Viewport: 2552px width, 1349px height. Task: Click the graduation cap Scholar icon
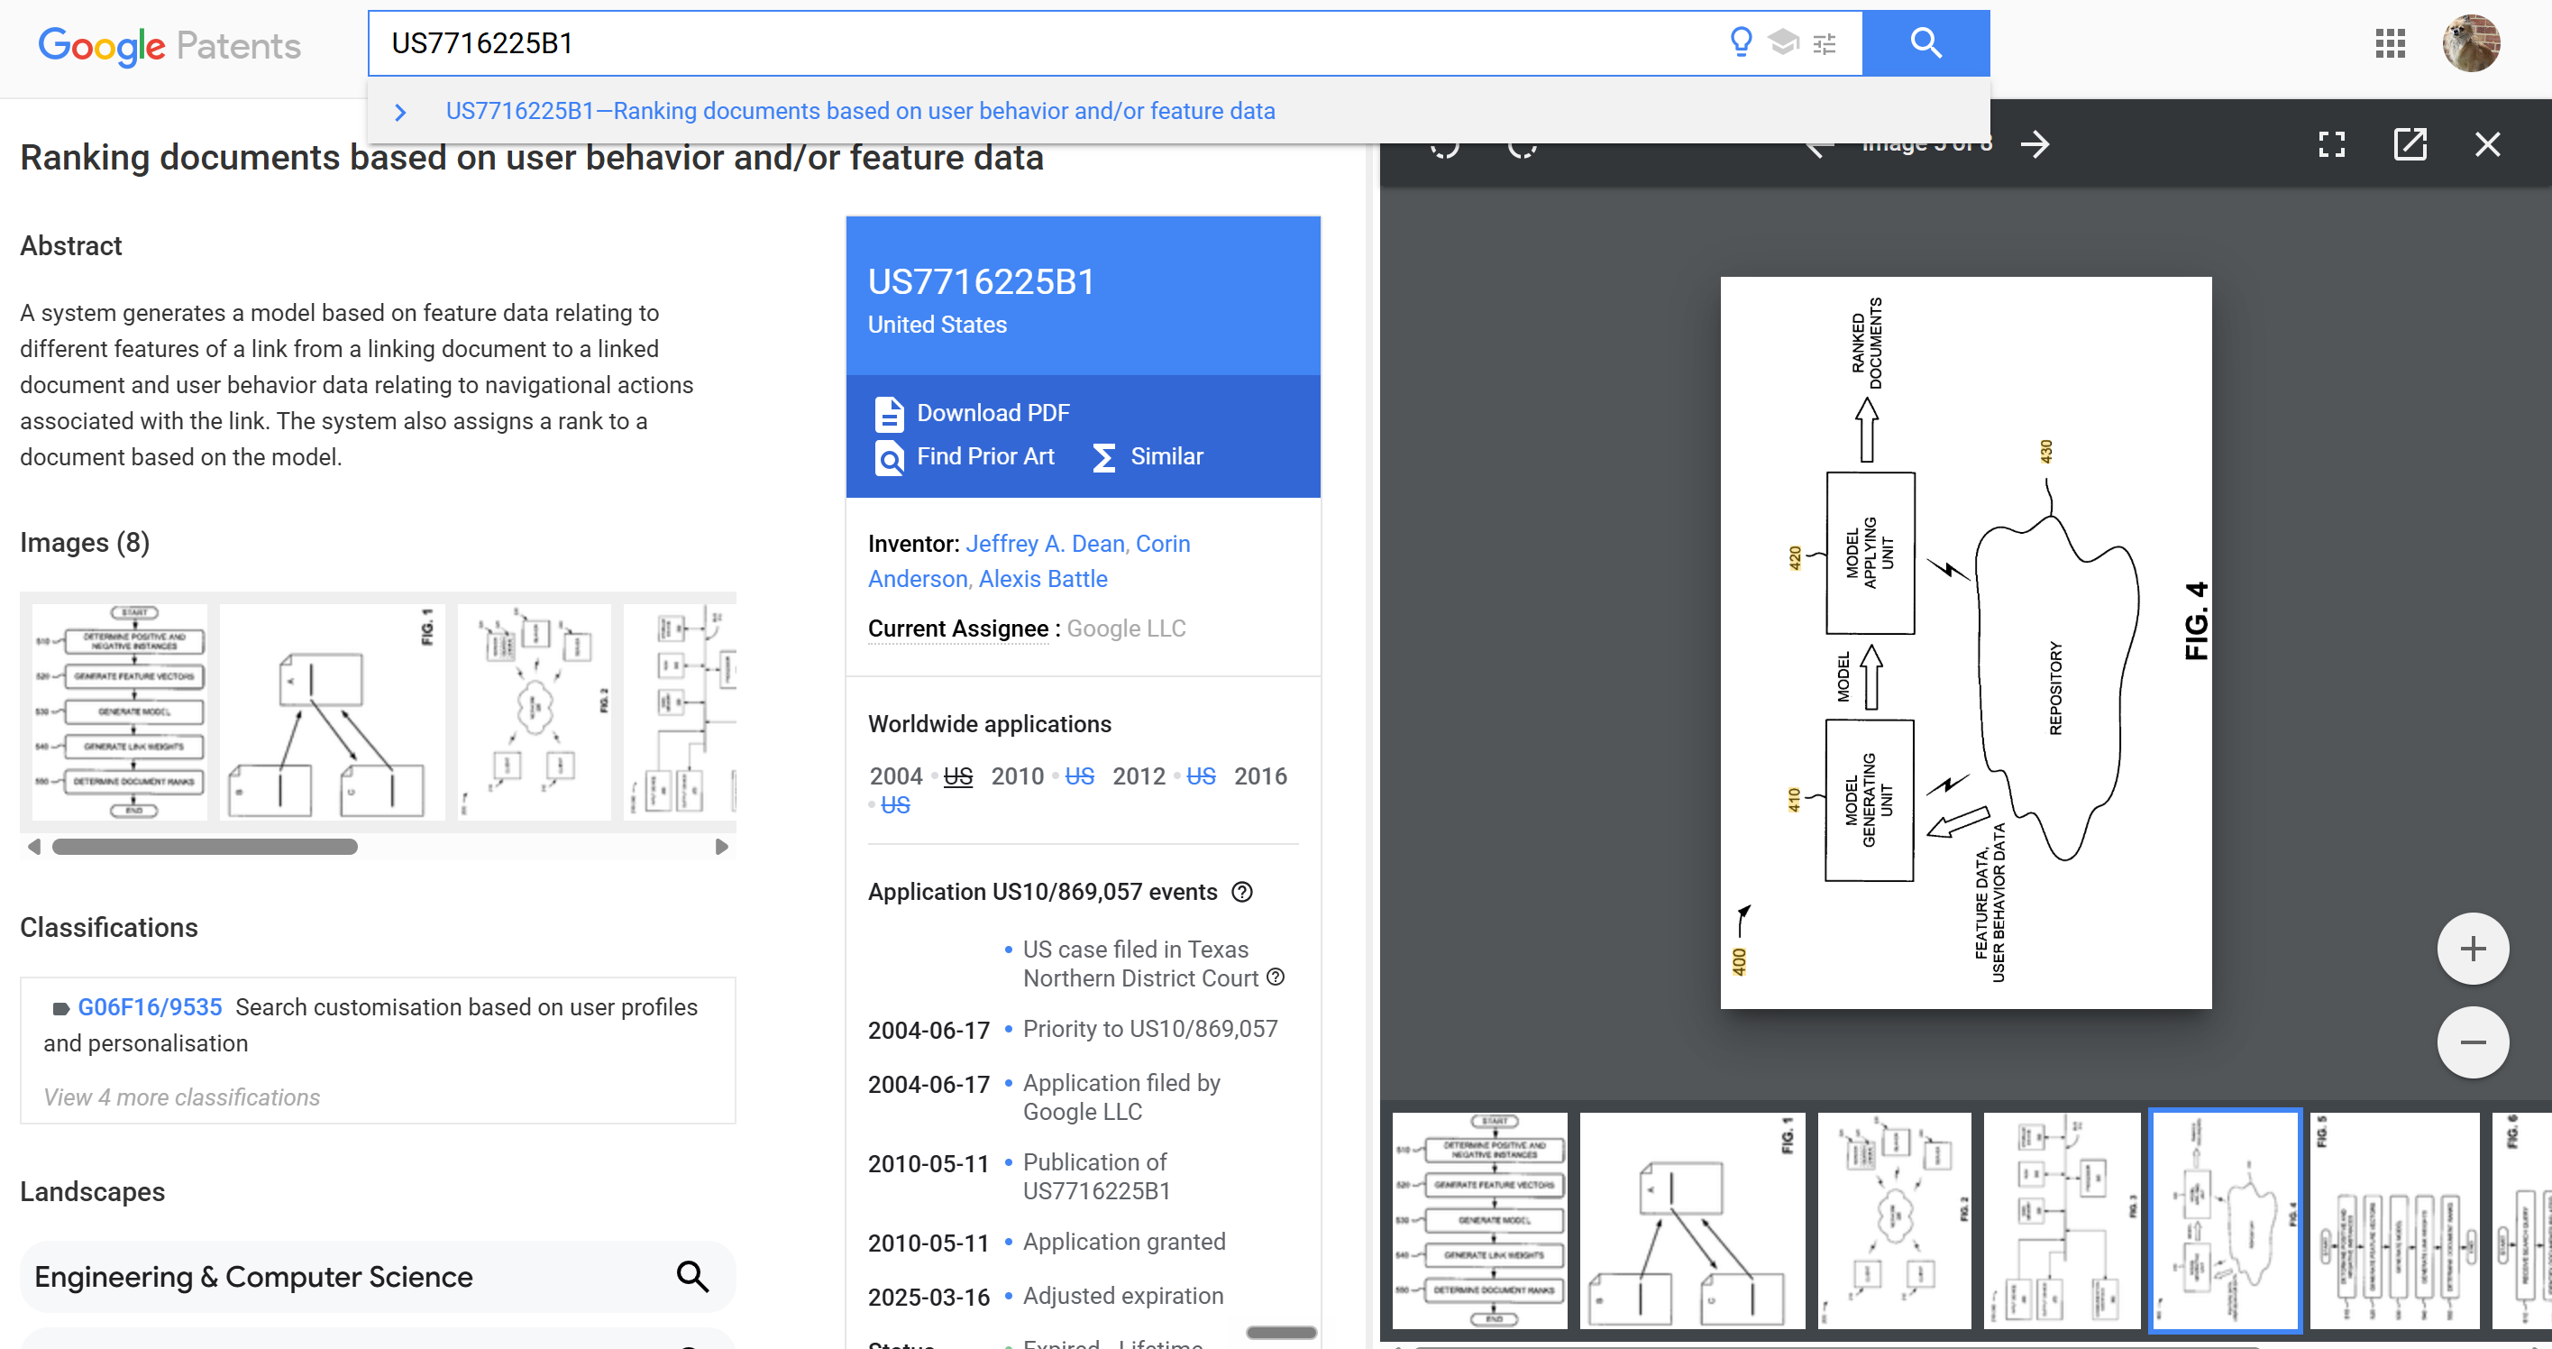pos(1783,42)
